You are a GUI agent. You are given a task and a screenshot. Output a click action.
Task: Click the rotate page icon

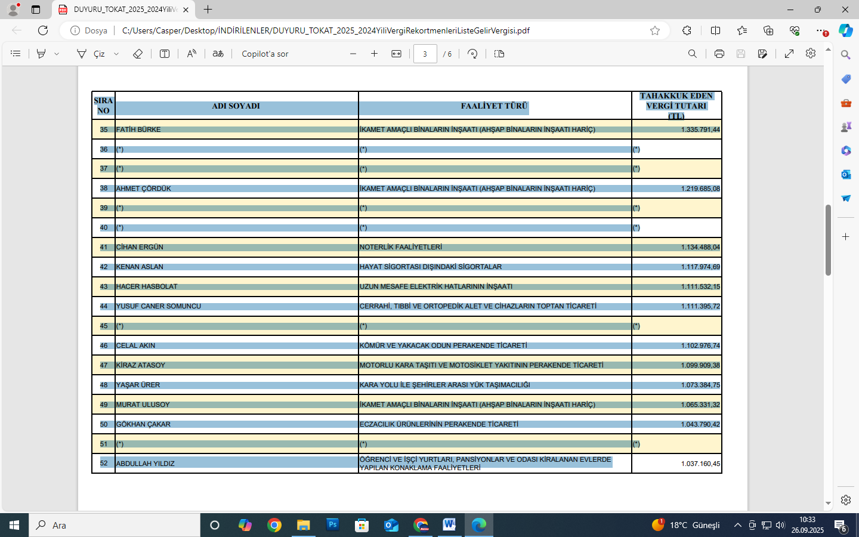point(472,54)
